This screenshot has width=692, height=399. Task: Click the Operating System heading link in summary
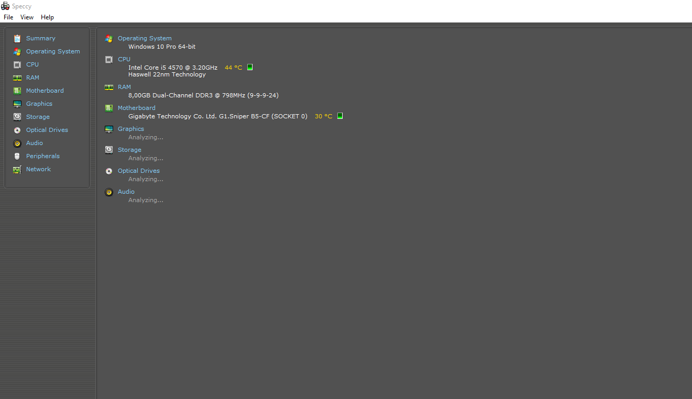145,38
